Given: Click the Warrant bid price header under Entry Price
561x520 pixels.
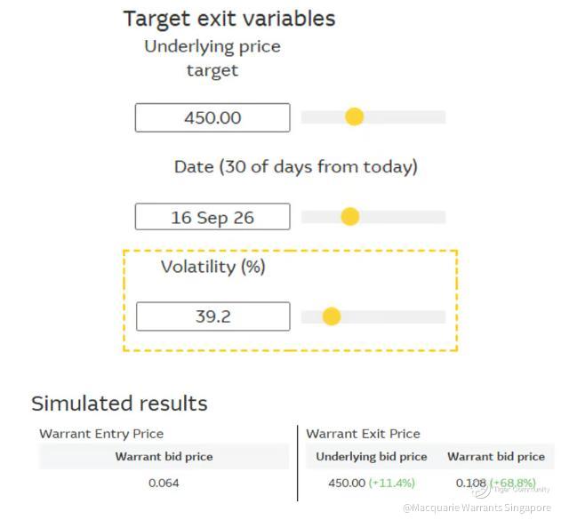Looking at the screenshot, I should click(164, 457).
